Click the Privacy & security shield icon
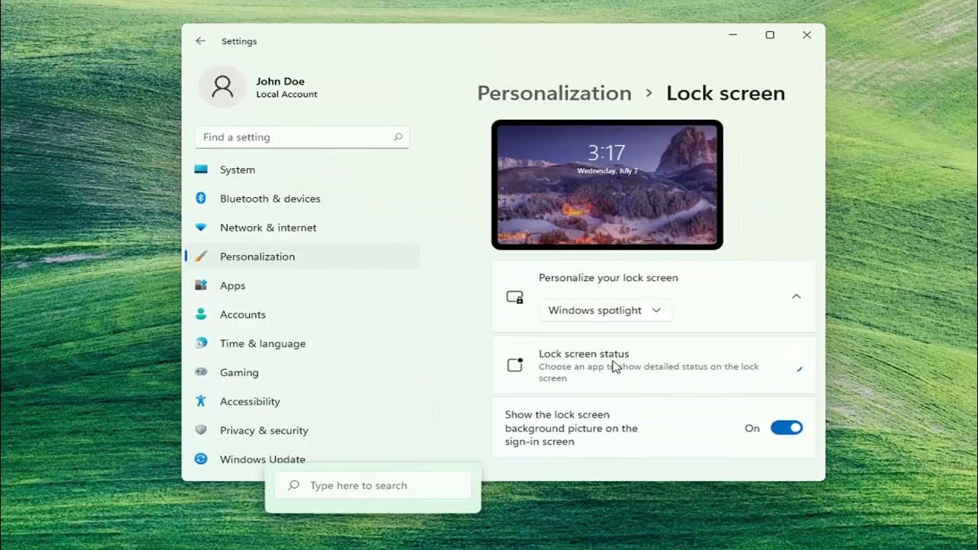978x550 pixels. tap(201, 430)
